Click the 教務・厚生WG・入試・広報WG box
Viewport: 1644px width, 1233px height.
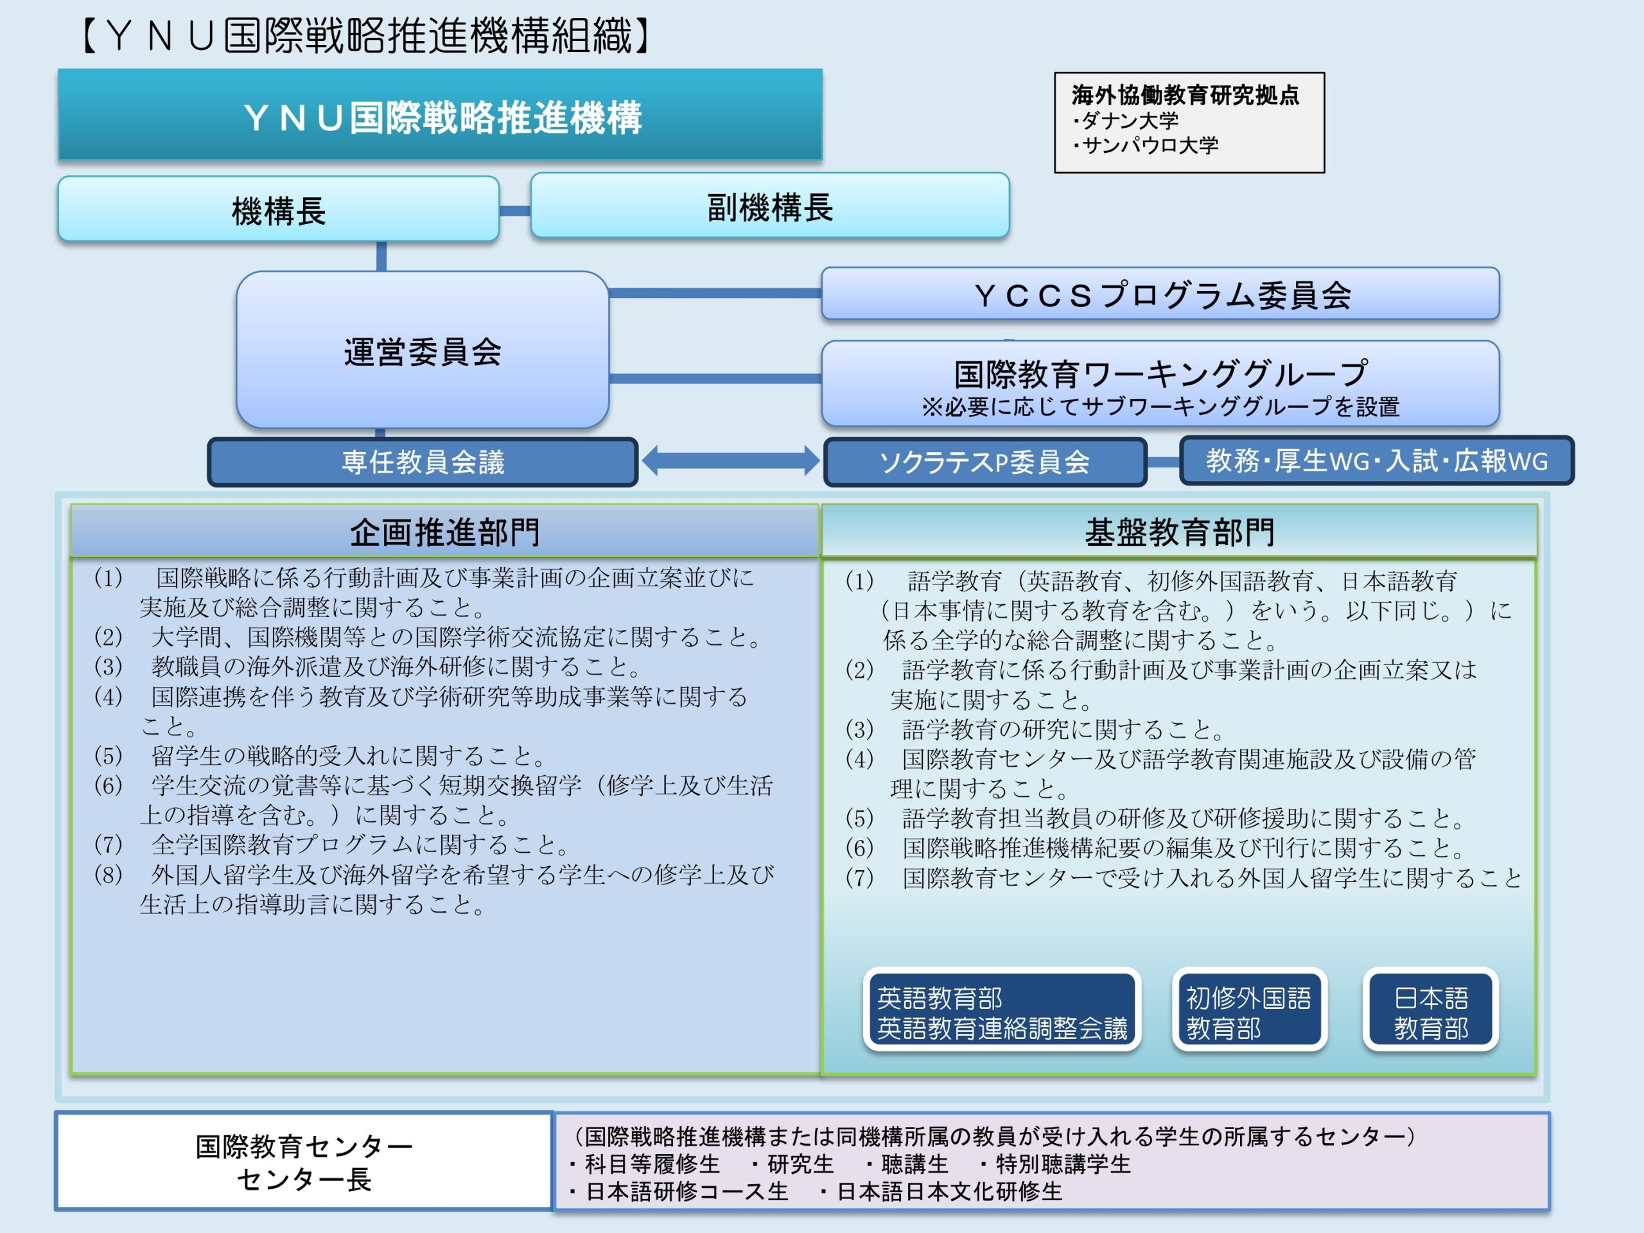click(1376, 461)
